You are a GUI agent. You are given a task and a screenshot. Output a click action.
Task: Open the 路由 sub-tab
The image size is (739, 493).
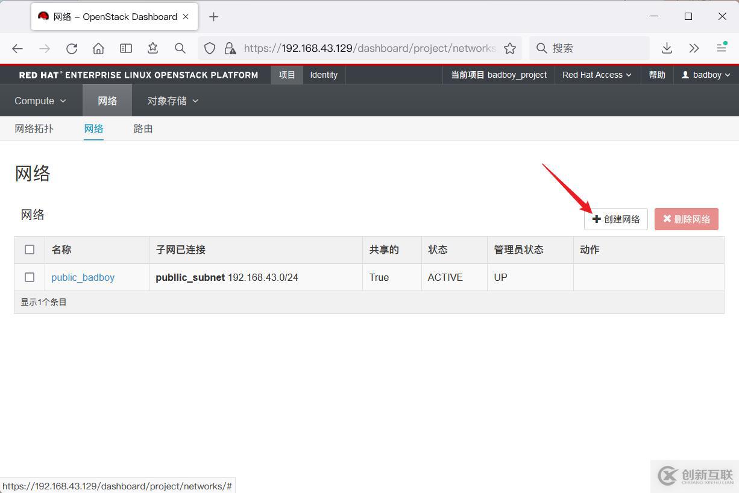coord(143,128)
